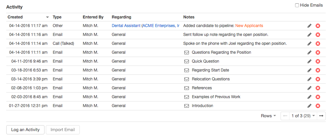Sort by Created column arrow
This screenshot has height=140, width=333.
point(47,17)
